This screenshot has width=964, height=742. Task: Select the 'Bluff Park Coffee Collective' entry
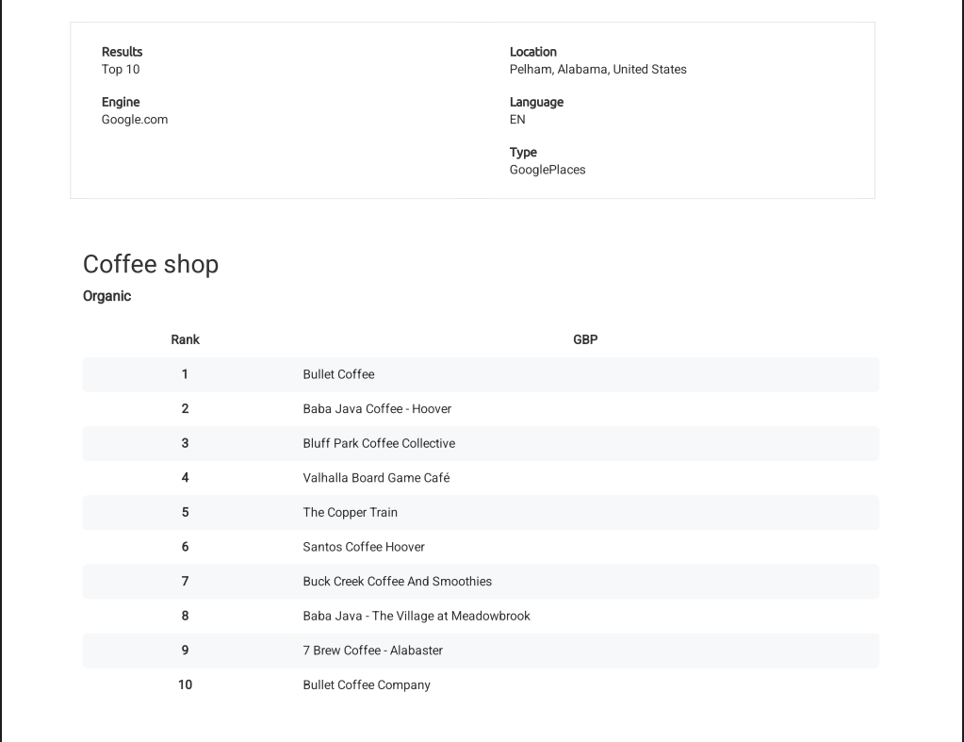point(379,443)
